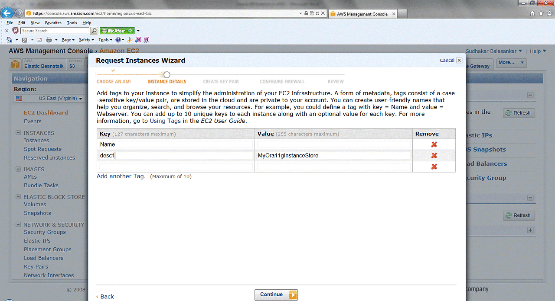Image resolution: width=555 pixels, height=301 pixels.
Task: Click the McAfee shield logo icon
Action: (x=16, y=31)
